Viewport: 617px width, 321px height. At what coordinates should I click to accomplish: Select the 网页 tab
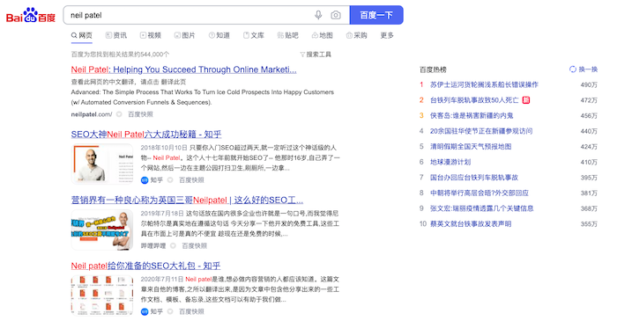pyautogui.click(x=81, y=35)
